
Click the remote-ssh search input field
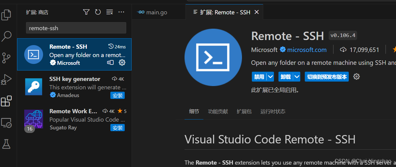76,28
